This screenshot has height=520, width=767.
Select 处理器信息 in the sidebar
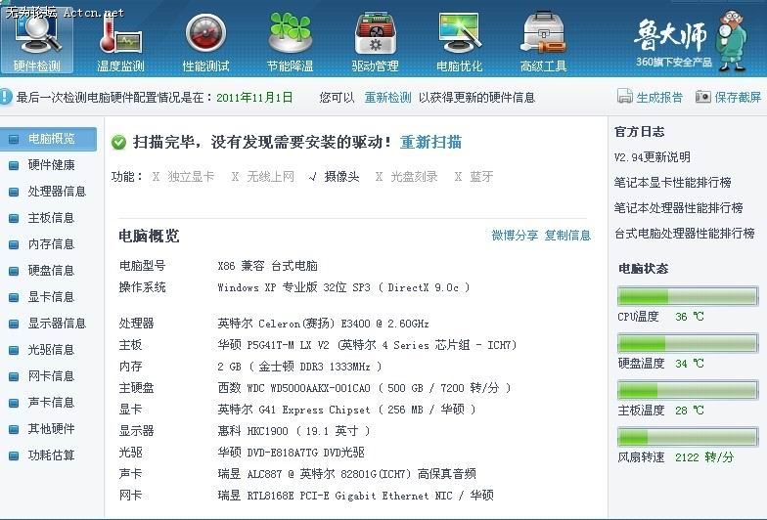(57, 192)
